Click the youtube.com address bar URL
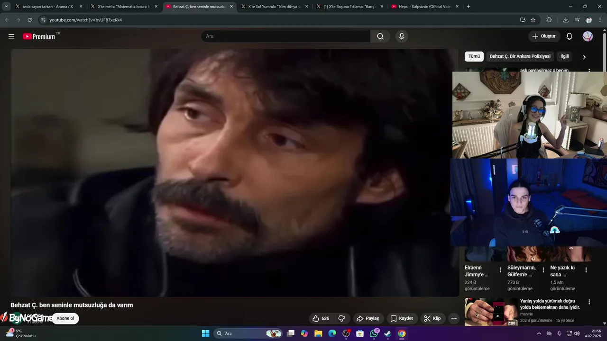This screenshot has width=607, height=341. tap(86, 20)
